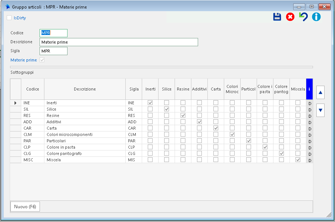This screenshot has width=335, height=222.
Task: Uncheck Additivi checkbox in ADD row
Action: 199,122
